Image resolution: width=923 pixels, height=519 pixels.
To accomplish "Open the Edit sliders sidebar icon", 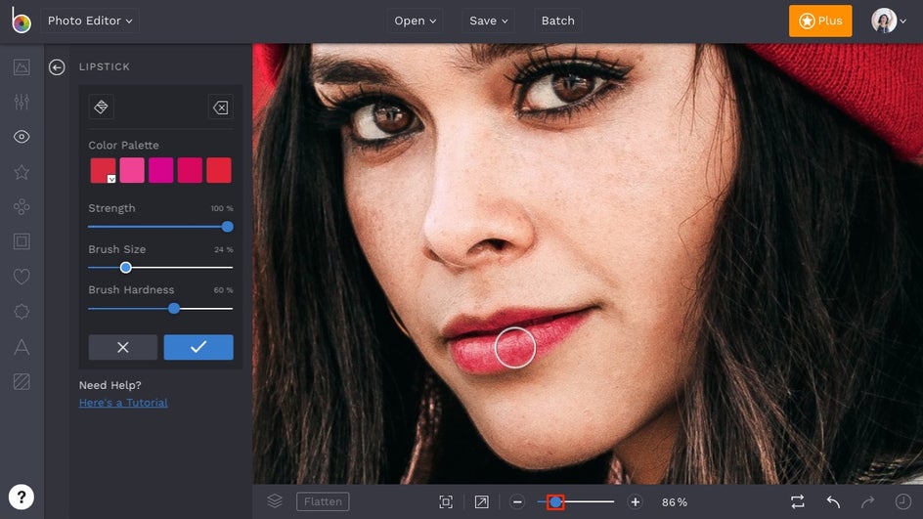I will (22, 102).
